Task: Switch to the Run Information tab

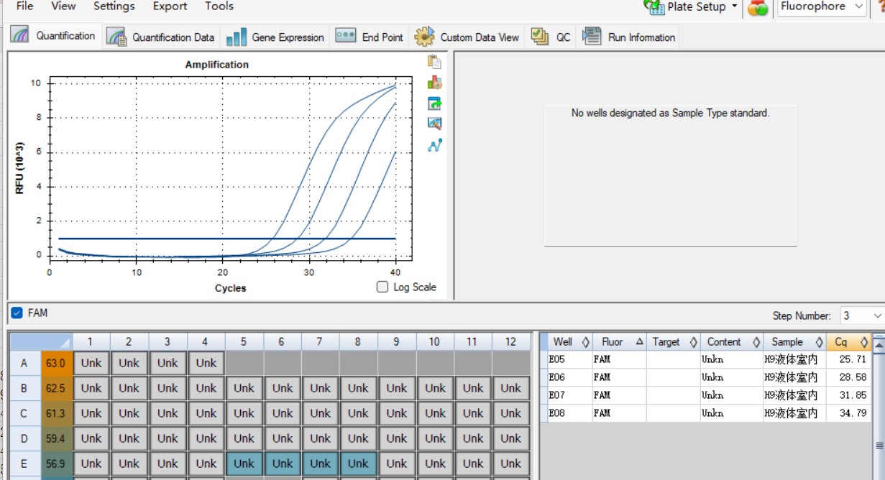Action: pos(629,37)
